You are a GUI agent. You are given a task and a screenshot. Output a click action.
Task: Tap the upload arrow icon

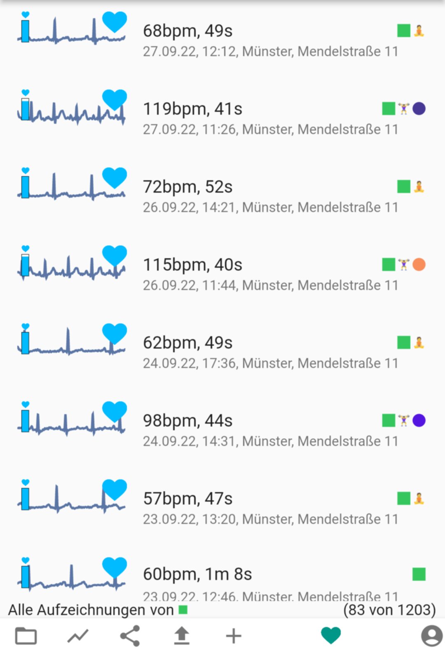pyautogui.click(x=182, y=636)
